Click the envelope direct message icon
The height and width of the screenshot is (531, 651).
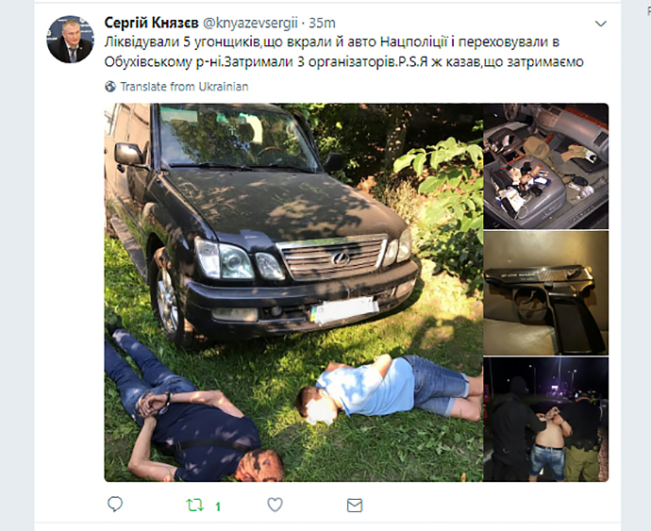tap(355, 506)
